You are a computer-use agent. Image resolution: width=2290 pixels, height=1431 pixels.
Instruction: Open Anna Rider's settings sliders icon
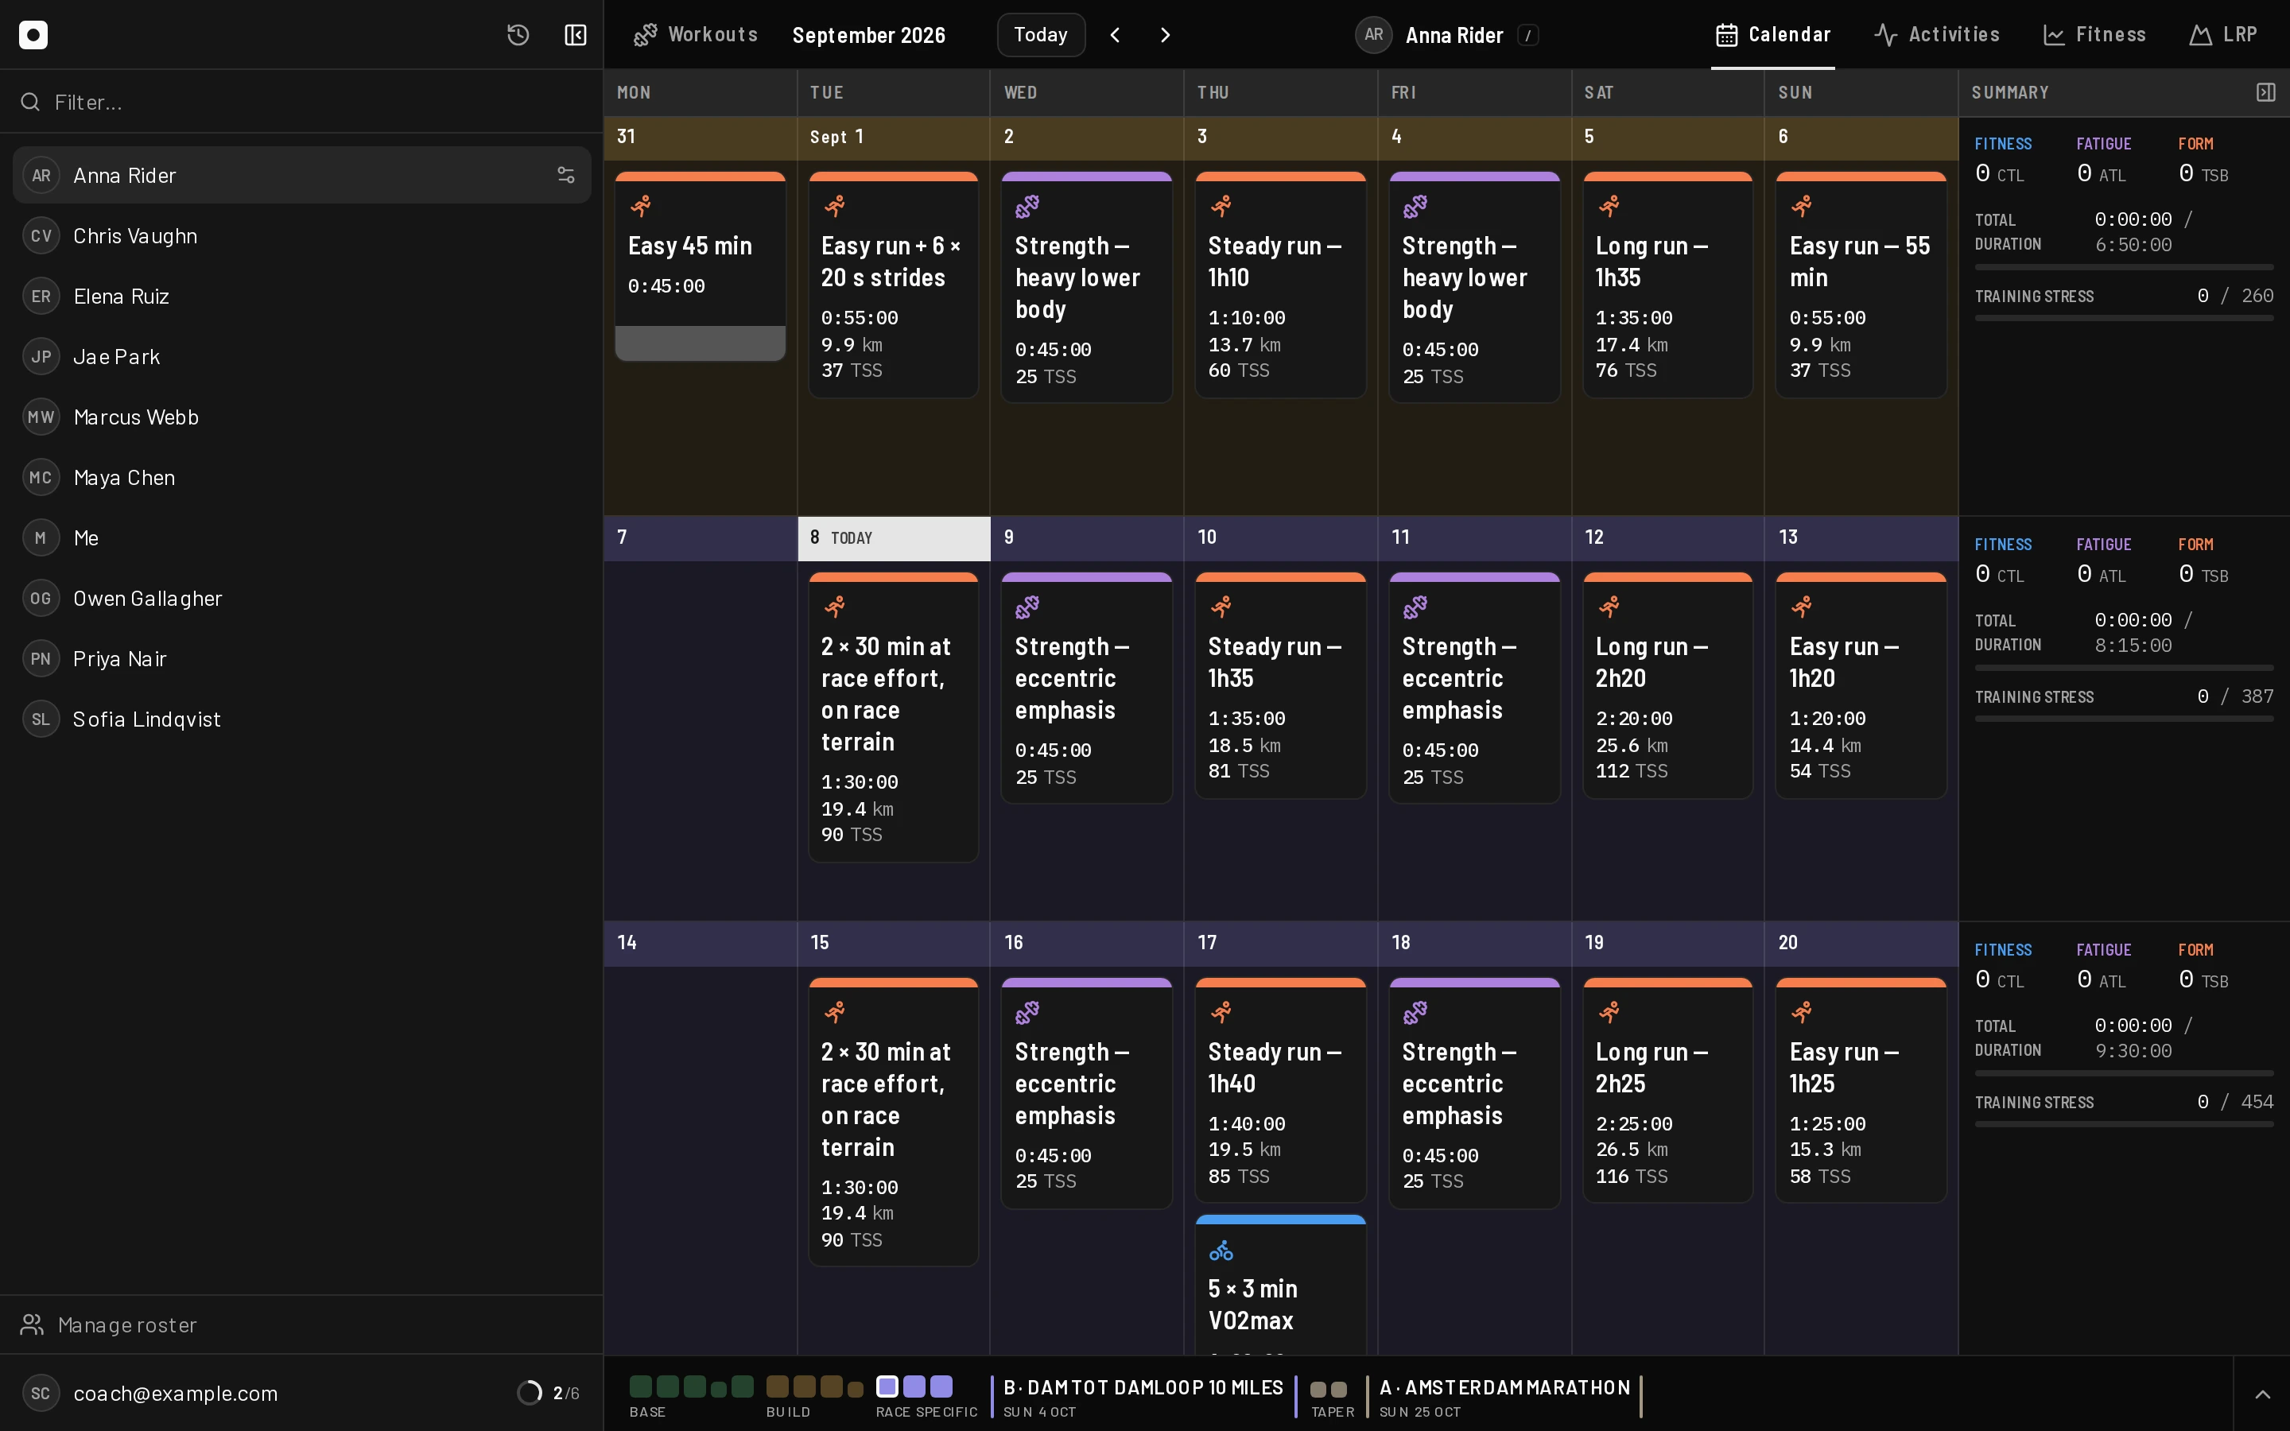click(566, 175)
